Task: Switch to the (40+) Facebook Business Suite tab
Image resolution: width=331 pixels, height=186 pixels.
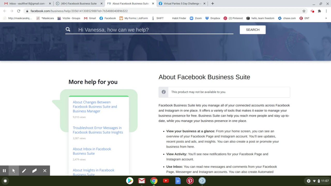Action: 79,4
